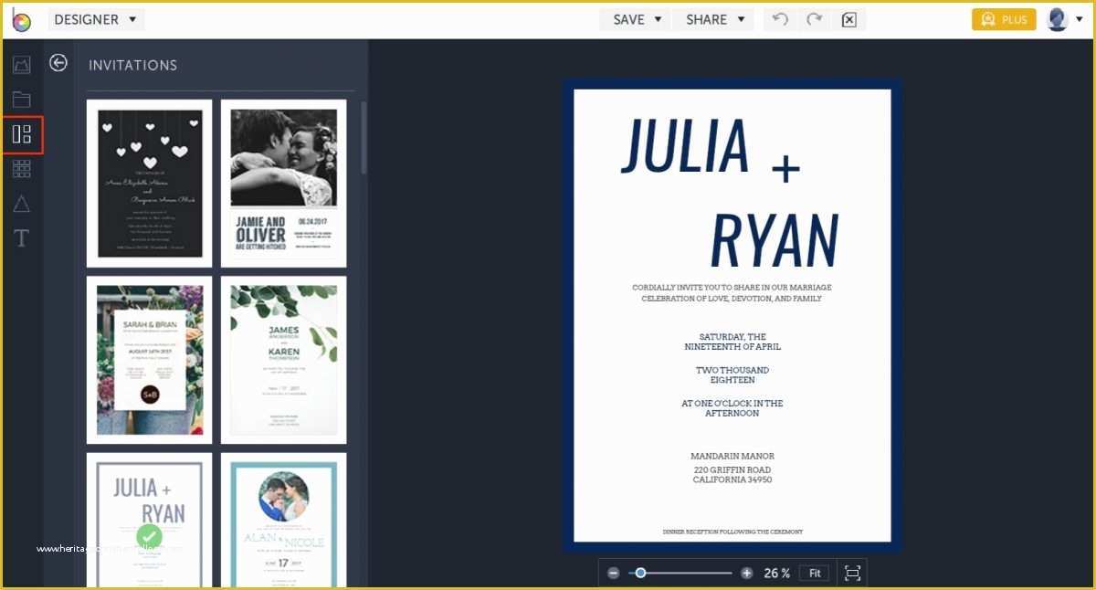Click the undo arrow icon
The width and height of the screenshot is (1096, 590).
(780, 19)
